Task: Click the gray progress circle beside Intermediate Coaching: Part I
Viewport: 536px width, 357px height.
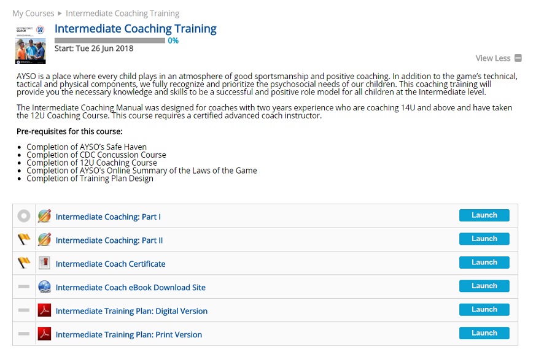Action: point(23,215)
